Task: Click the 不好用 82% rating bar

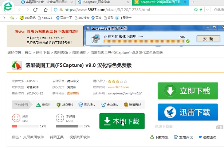Action: [69, 126]
